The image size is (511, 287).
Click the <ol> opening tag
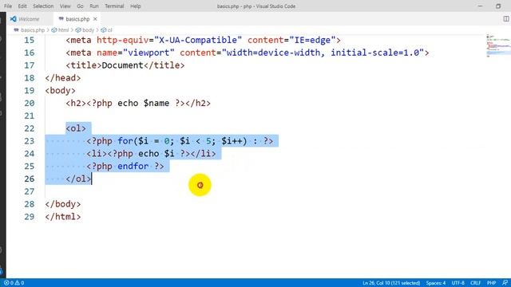(x=76, y=128)
